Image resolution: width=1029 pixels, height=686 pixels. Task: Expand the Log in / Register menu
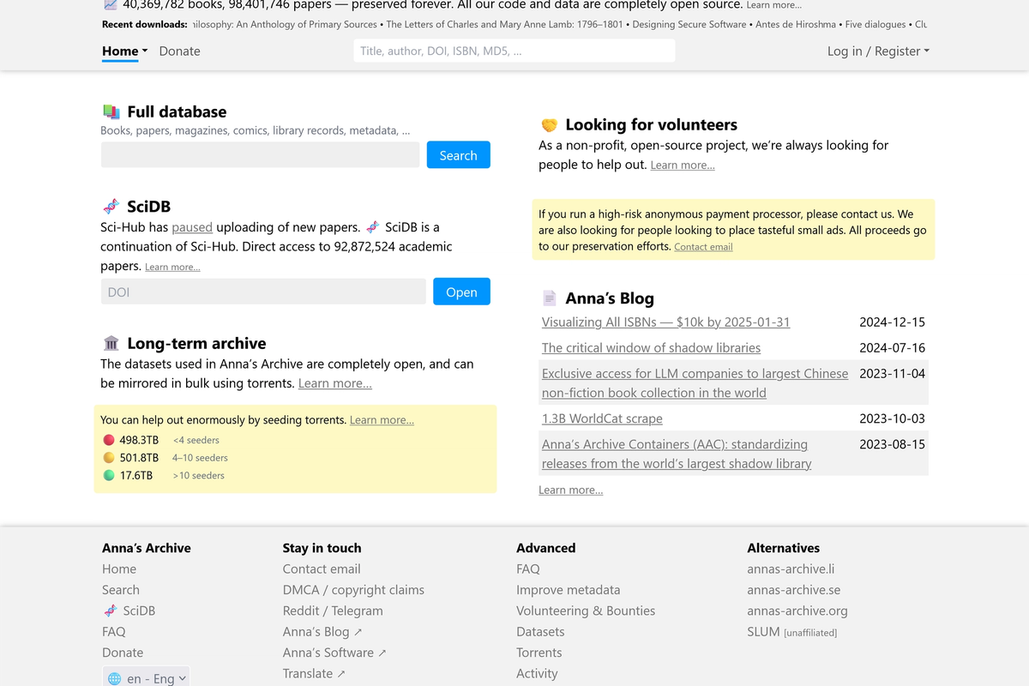coord(878,51)
